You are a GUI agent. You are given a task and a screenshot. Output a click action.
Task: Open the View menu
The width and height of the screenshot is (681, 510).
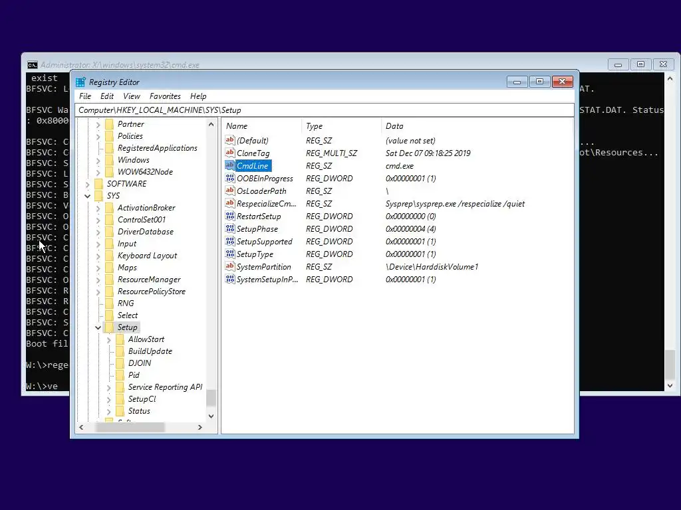(132, 96)
